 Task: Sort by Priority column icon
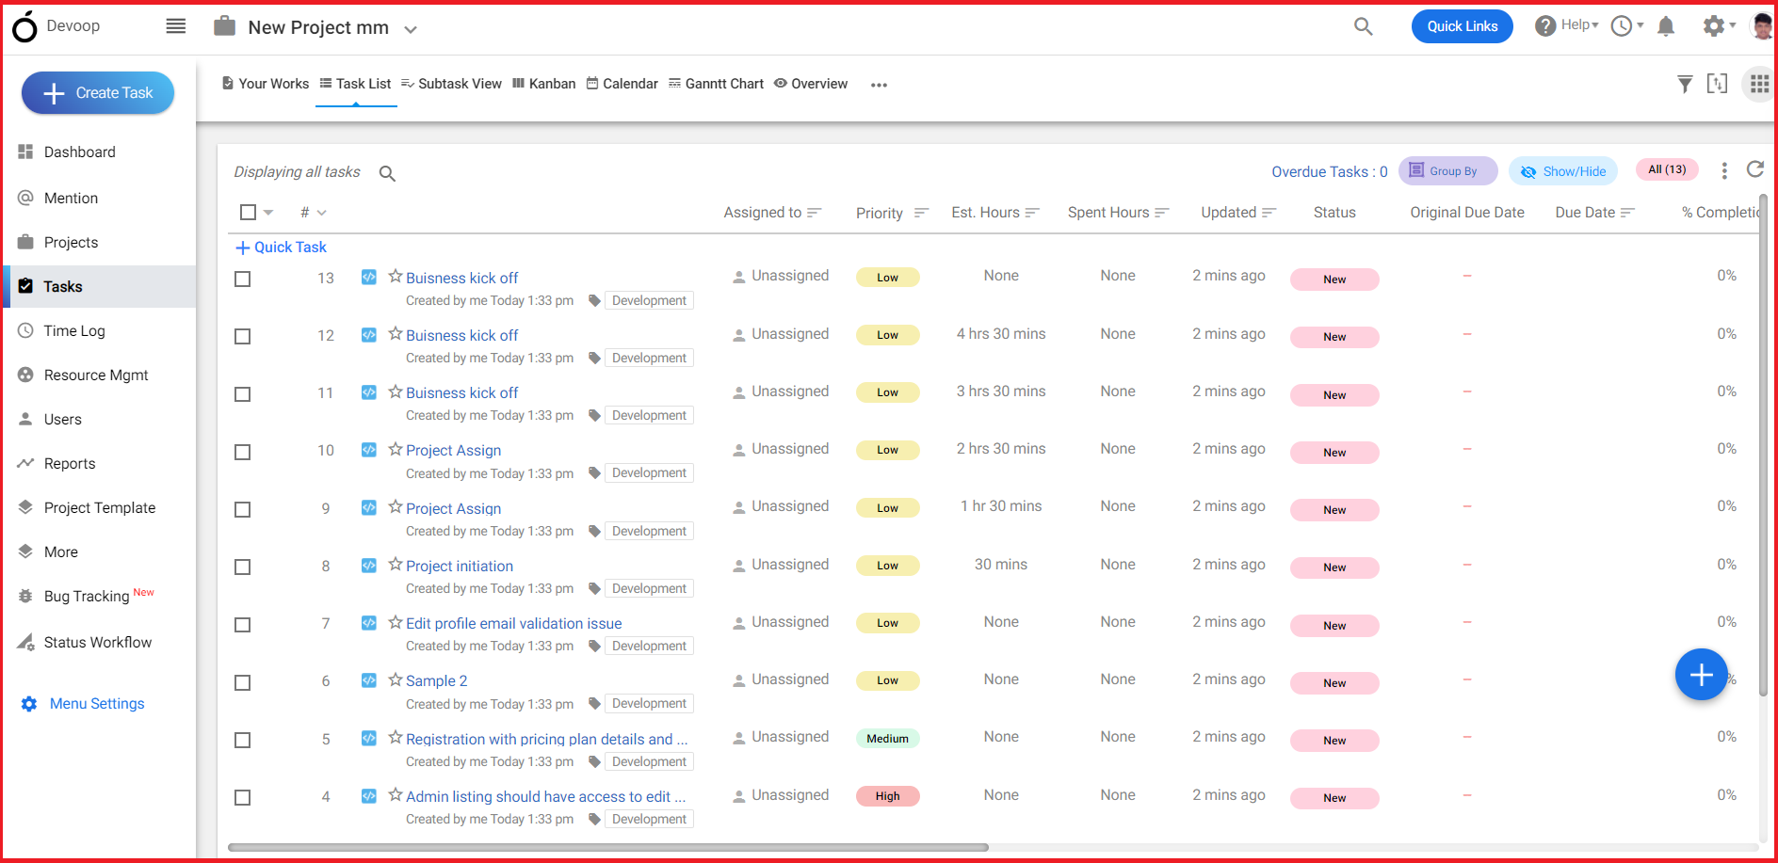(921, 213)
